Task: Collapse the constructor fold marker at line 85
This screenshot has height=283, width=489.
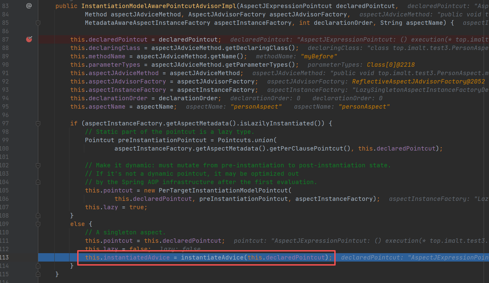Action: (38, 23)
